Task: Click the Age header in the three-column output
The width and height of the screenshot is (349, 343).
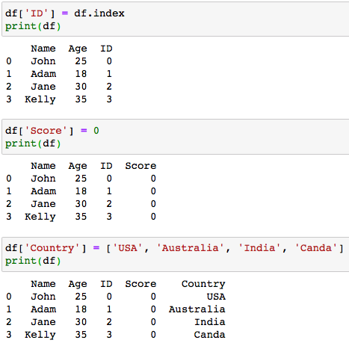Action: click(78, 49)
